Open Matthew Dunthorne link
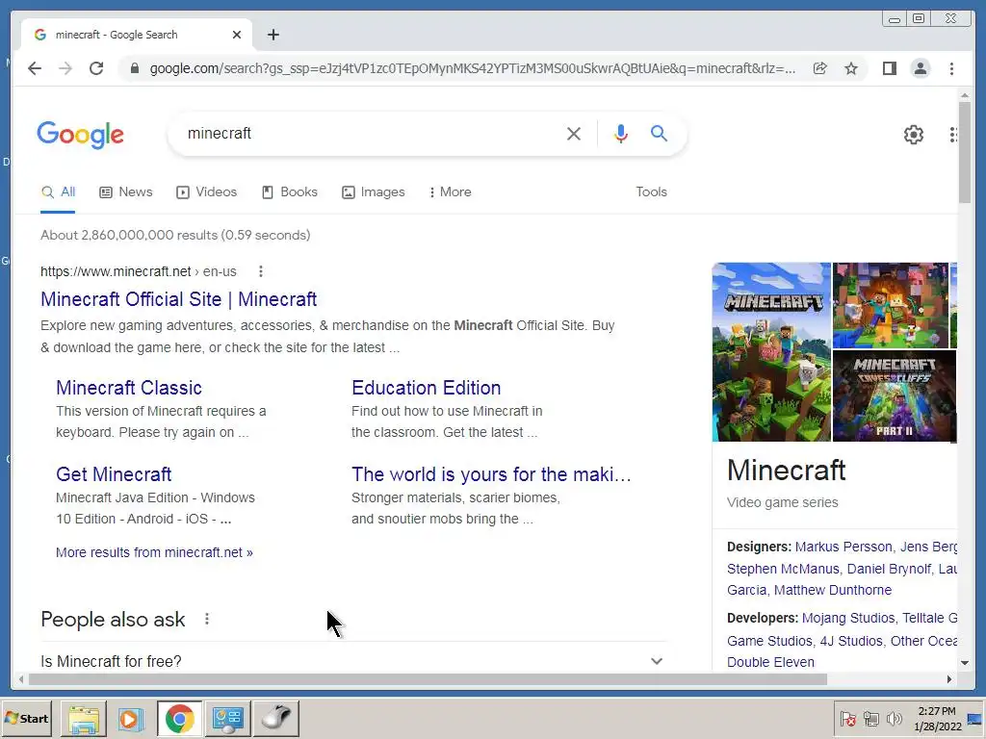This screenshot has height=739, width=986. pyautogui.click(x=833, y=590)
